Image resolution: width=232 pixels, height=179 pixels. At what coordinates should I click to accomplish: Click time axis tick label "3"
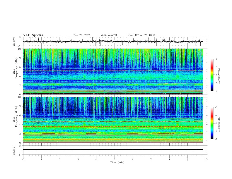(78, 159)
